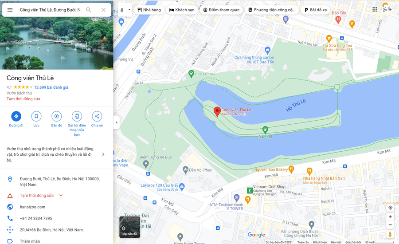Toggle the Lớp bản đồ map layer
The image size is (399, 244).
click(x=130, y=227)
